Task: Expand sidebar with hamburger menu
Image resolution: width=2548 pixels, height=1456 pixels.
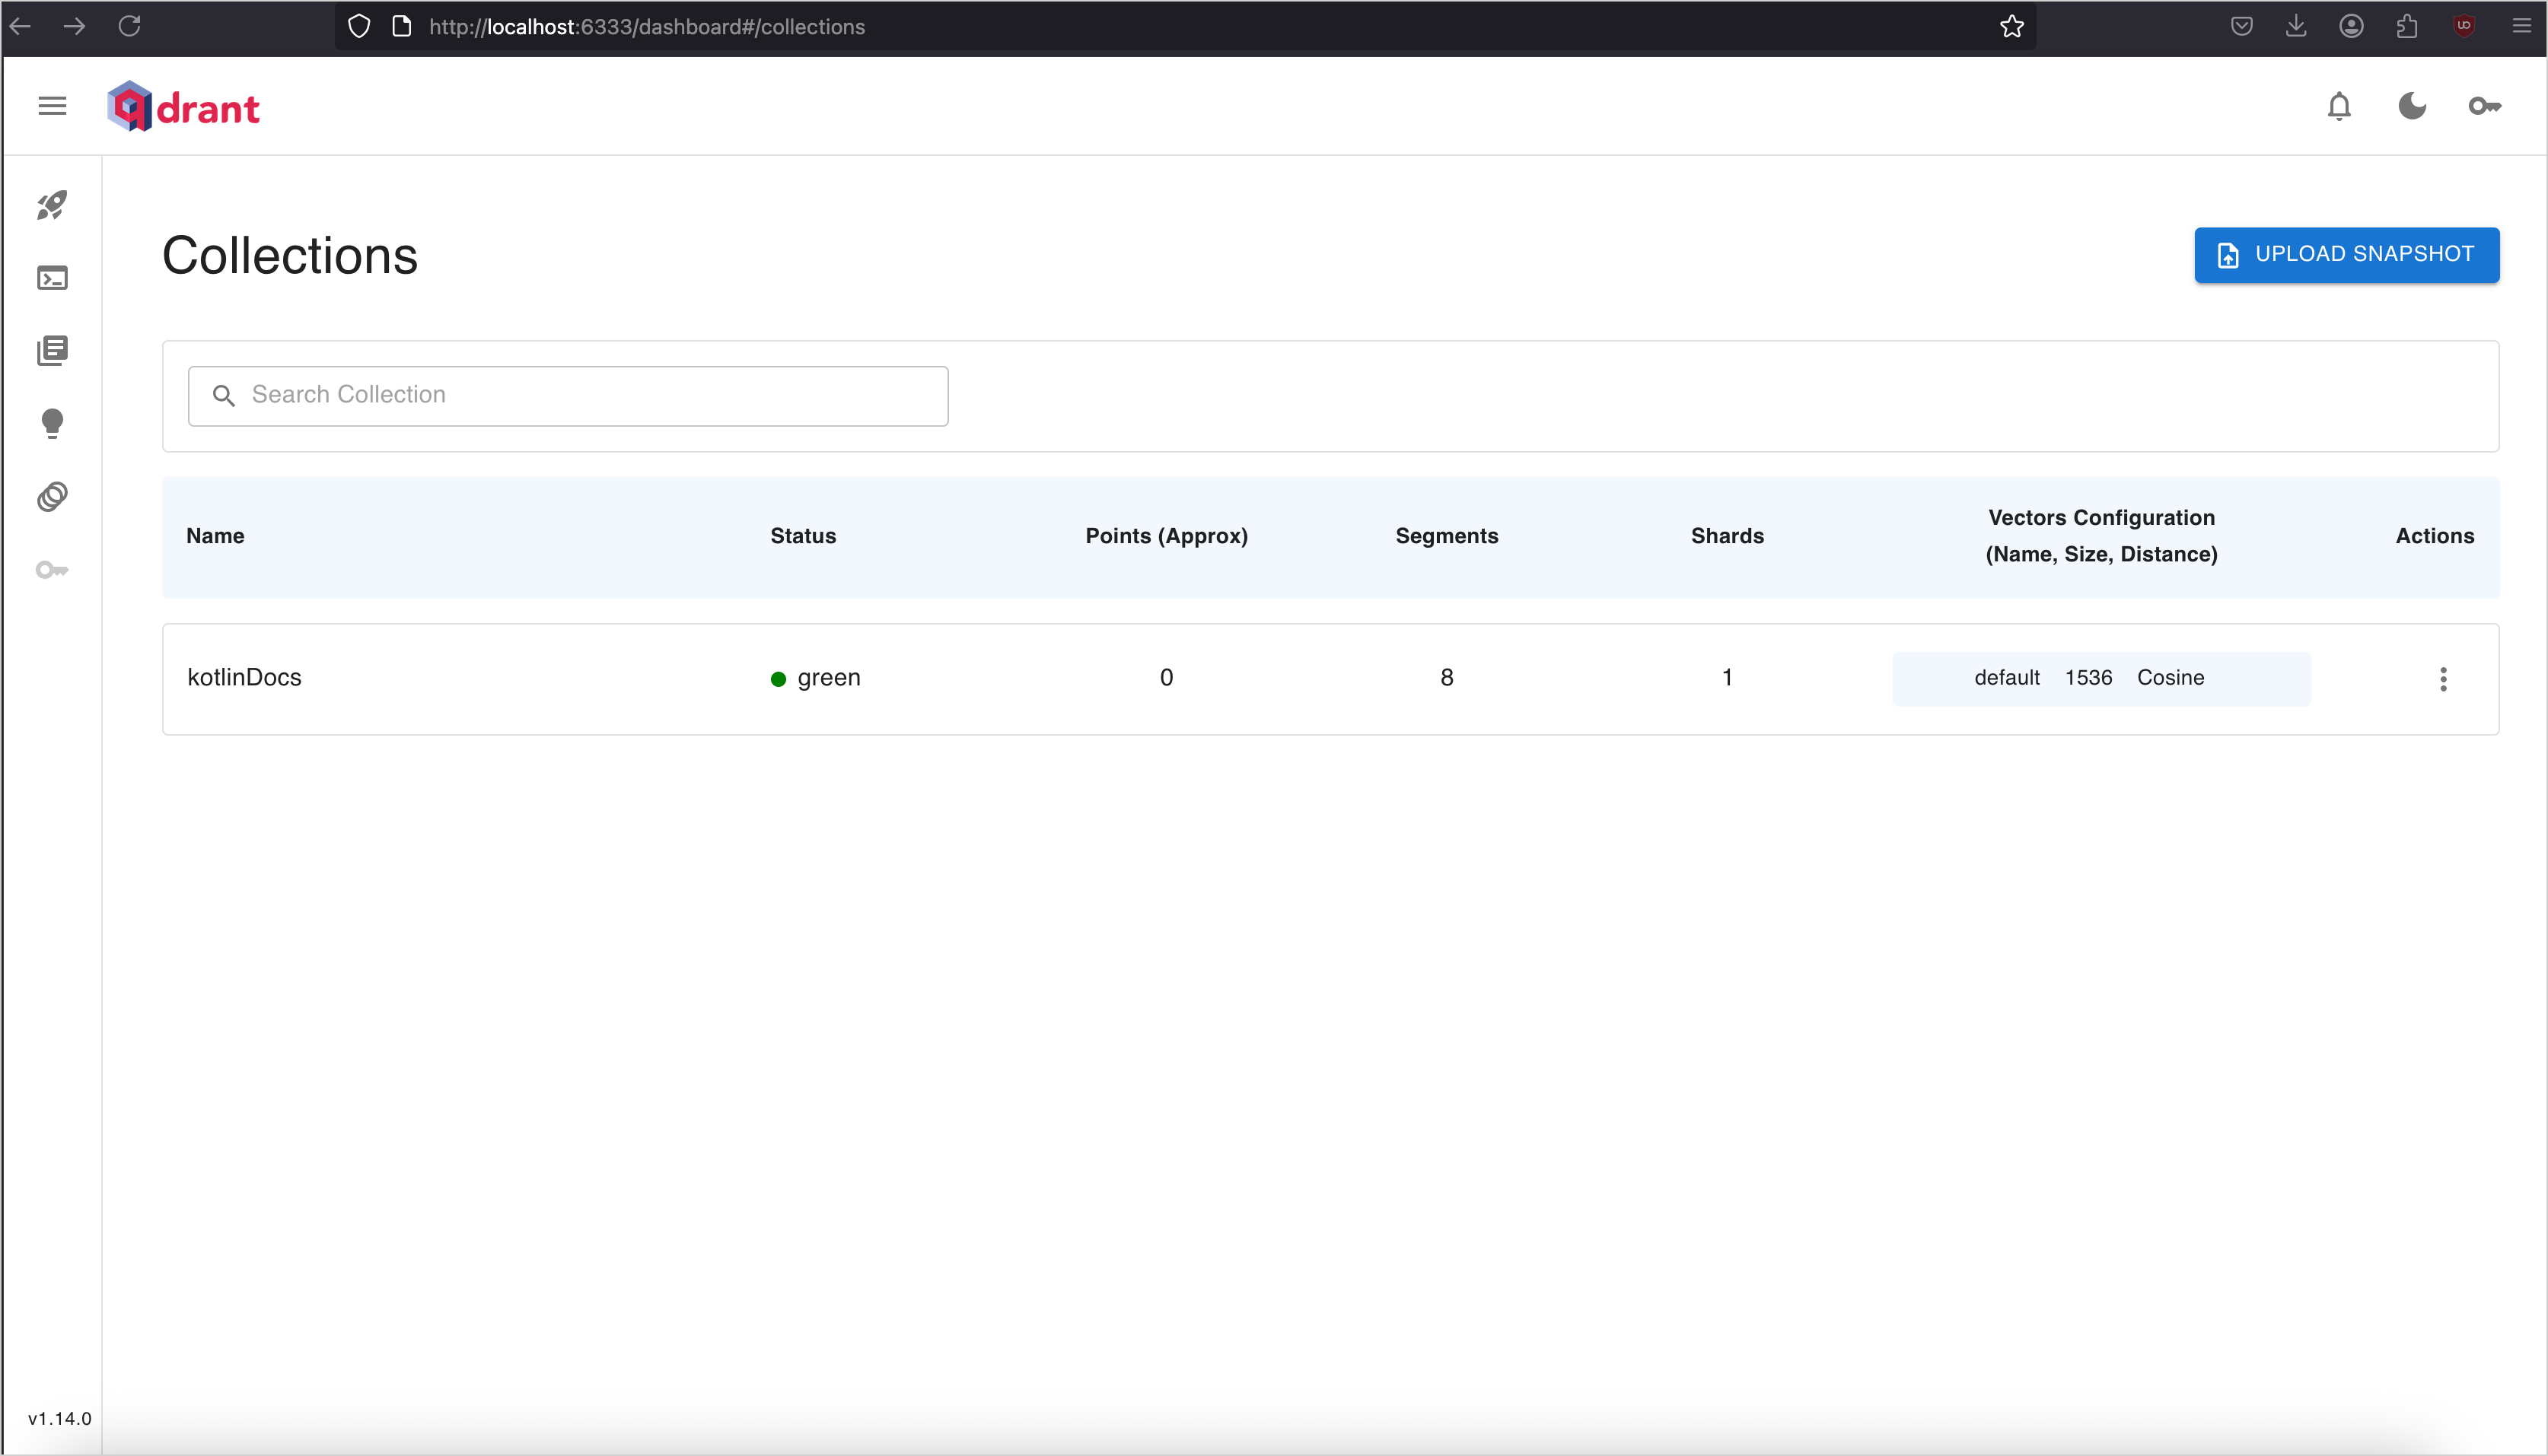Action: click(52, 106)
